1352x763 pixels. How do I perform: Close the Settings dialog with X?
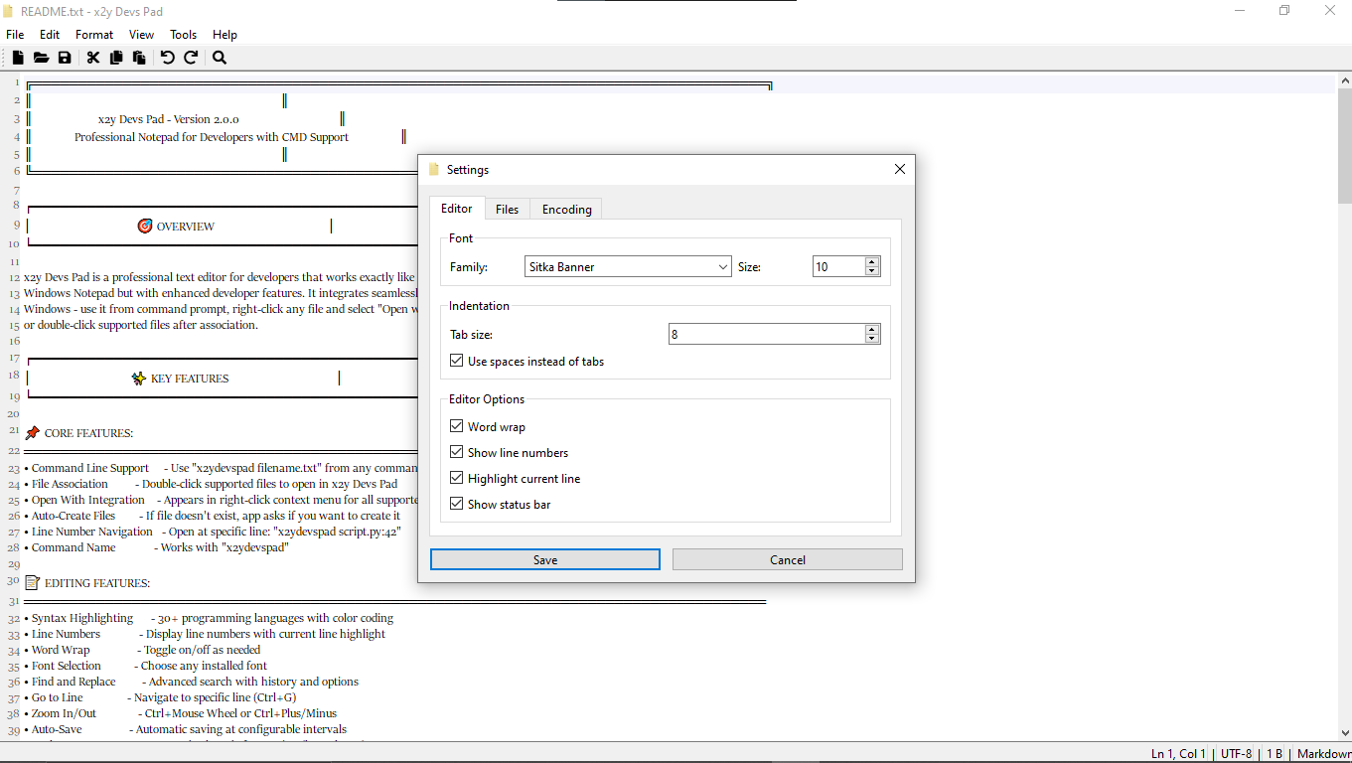pos(900,169)
